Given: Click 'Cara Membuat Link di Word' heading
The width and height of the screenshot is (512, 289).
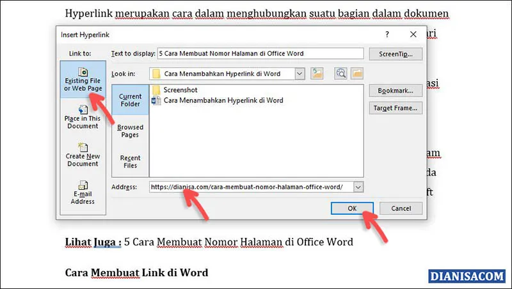Looking at the screenshot, I should point(136,272).
